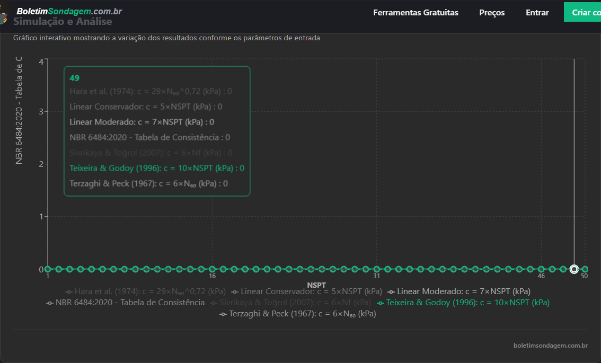Click the data point at NSPT 16

tap(212, 269)
